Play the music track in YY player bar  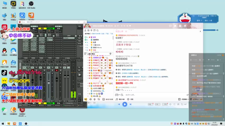(x=125, y=104)
